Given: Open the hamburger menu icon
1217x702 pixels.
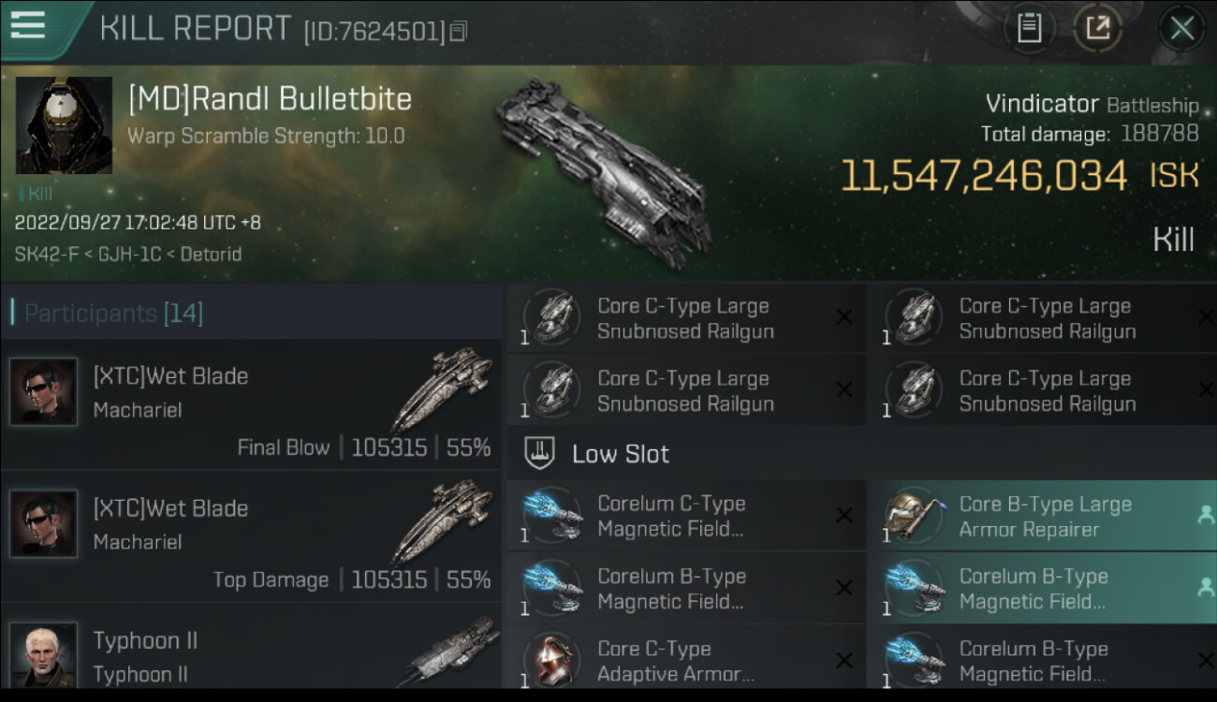Looking at the screenshot, I should click(27, 25).
